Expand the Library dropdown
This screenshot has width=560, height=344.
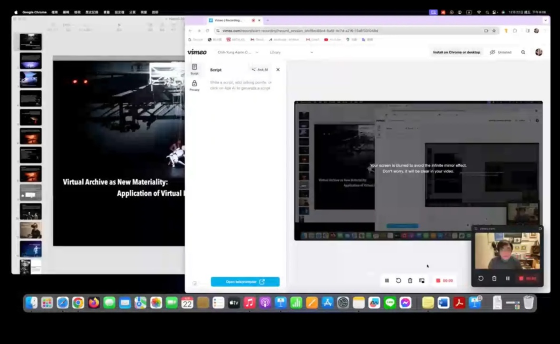pos(291,52)
